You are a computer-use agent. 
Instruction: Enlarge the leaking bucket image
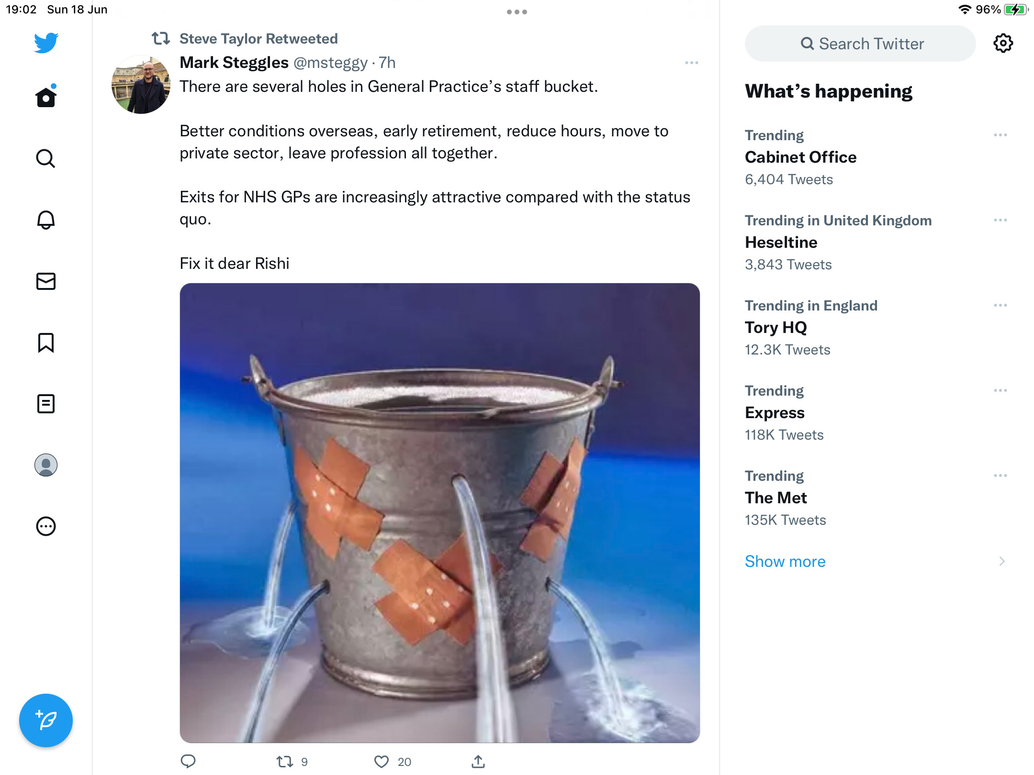pos(440,513)
